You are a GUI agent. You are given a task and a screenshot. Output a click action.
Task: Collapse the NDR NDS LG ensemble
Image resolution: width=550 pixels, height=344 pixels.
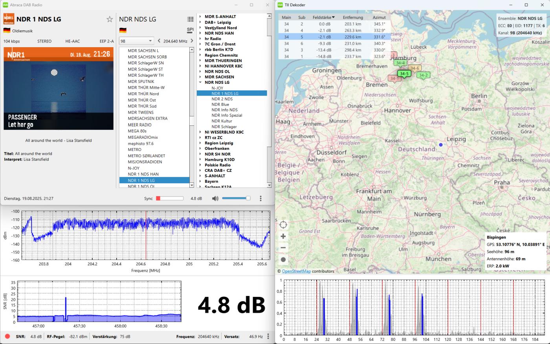pos(200,83)
